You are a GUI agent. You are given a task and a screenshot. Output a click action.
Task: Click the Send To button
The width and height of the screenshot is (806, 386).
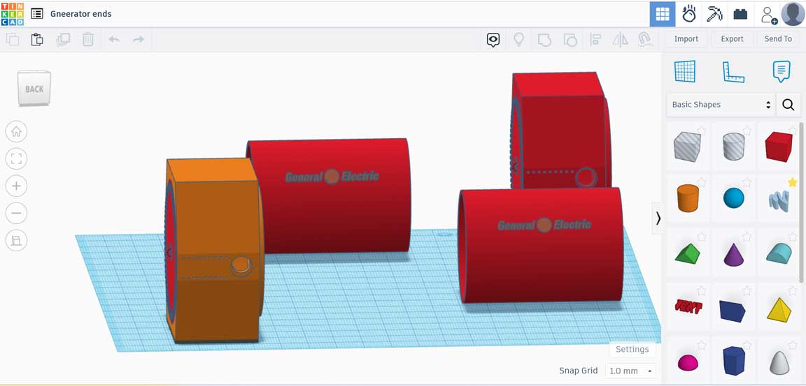pos(778,39)
